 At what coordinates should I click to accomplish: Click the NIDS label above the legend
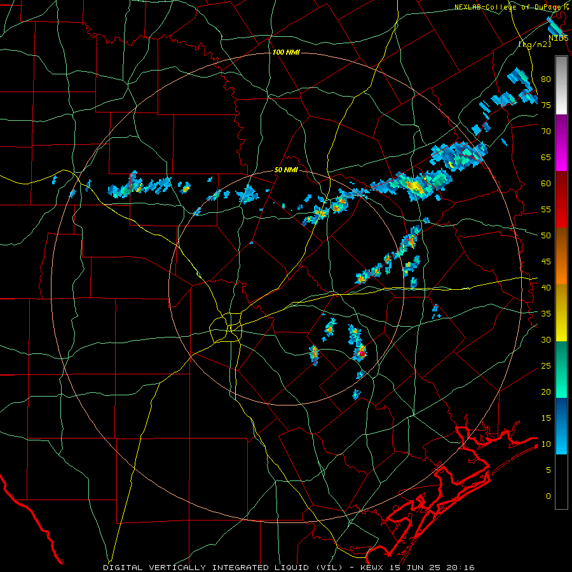click(558, 38)
